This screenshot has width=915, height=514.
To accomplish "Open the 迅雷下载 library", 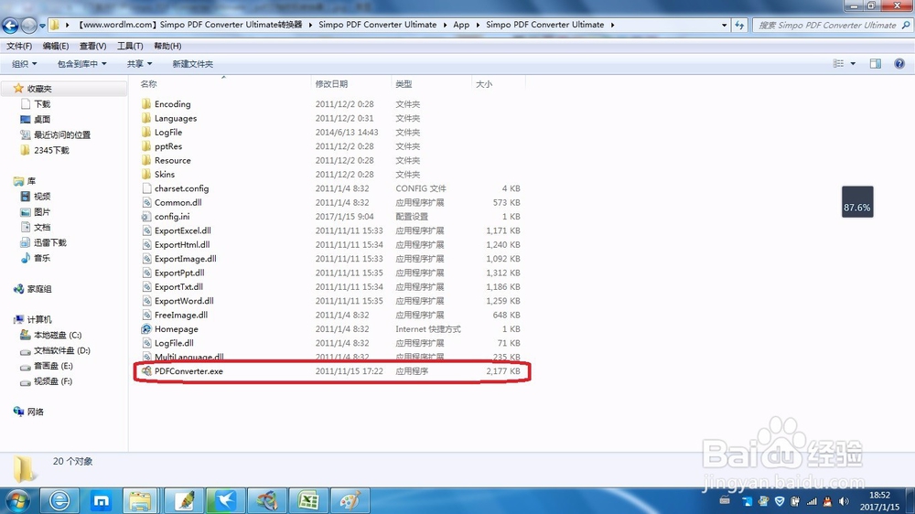I will pos(49,242).
